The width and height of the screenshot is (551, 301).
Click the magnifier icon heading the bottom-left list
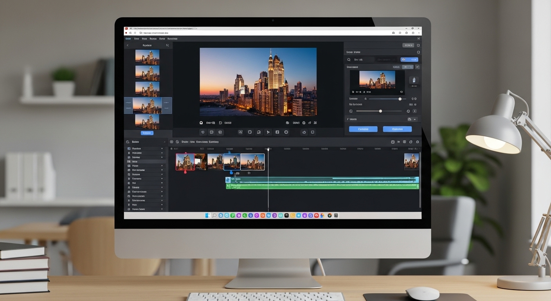(x=128, y=142)
